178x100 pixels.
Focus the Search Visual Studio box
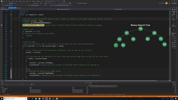tap(54, 1)
